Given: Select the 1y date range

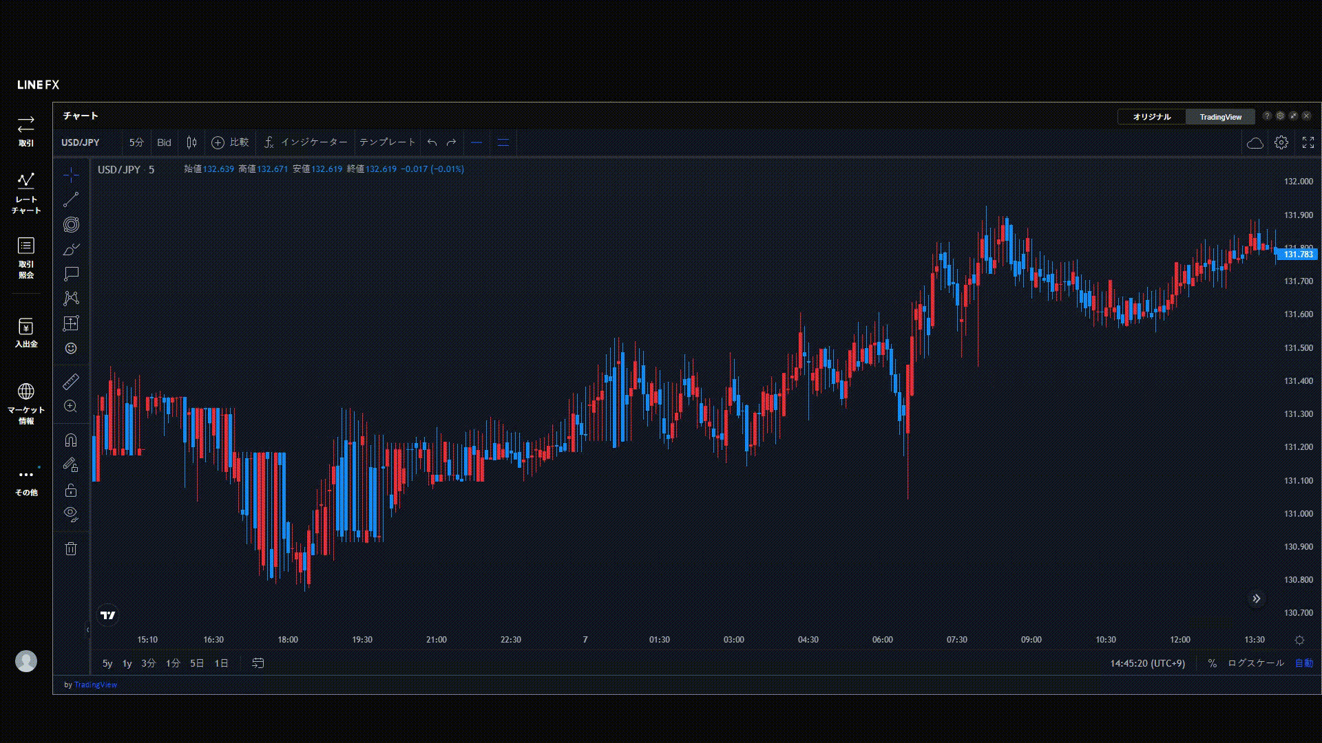Looking at the screenshot, I should click(x=127, y=663).
